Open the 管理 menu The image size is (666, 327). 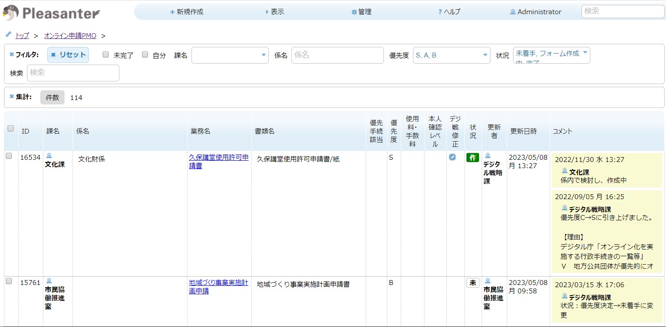pos(361,12)
